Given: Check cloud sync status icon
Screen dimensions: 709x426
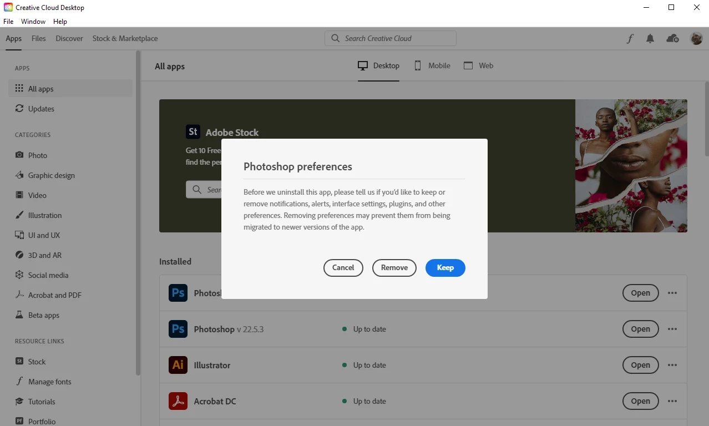Looking at the screenshot, I should tap(672, 38).
